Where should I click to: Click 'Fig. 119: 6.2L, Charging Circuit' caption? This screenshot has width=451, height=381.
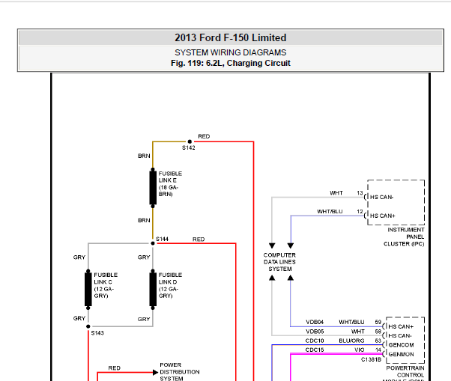point(231,63)
